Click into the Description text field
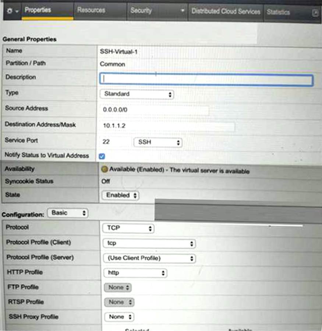This screenshot has width=322, height=331. click(x=206, y=78)
